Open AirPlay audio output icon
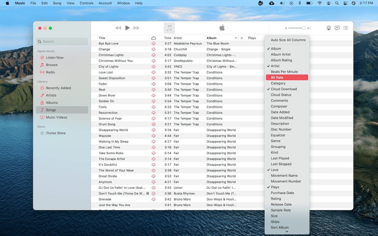Image resolution: width=378 pixels, height=236 pixels. point(329,28)
